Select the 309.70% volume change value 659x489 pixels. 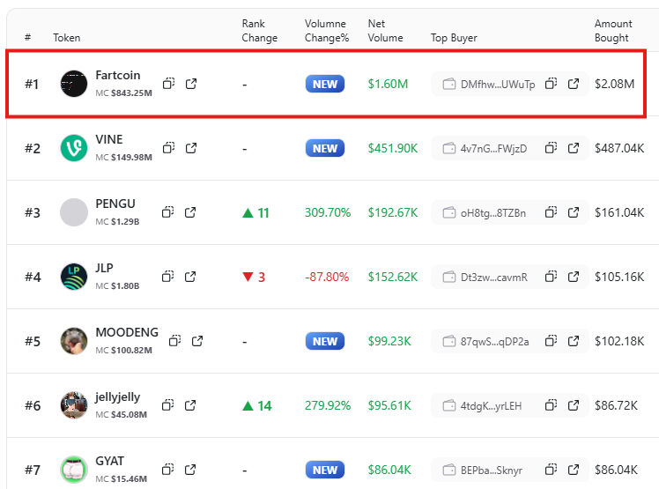328,212
